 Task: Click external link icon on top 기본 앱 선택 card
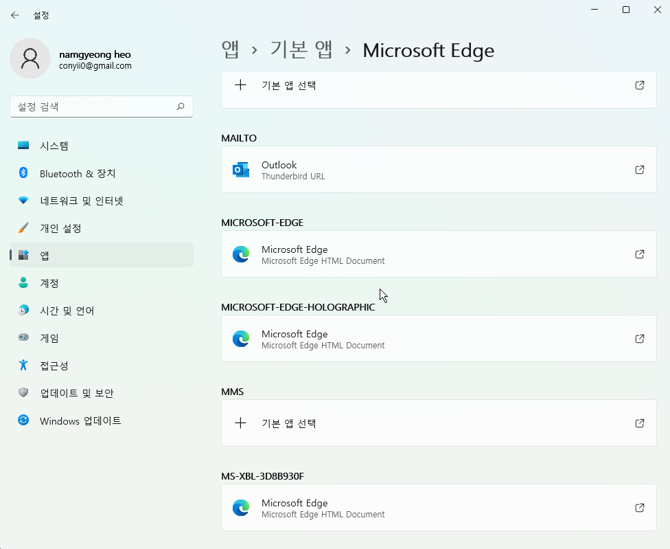point(640,85)
